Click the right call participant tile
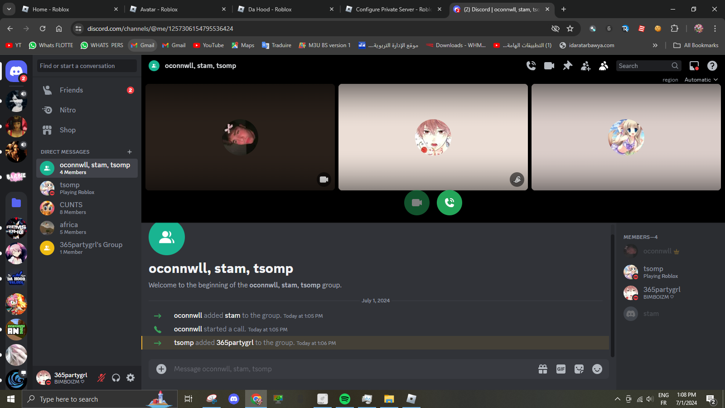The image size is (725, 408). click(x=626, y=137)
